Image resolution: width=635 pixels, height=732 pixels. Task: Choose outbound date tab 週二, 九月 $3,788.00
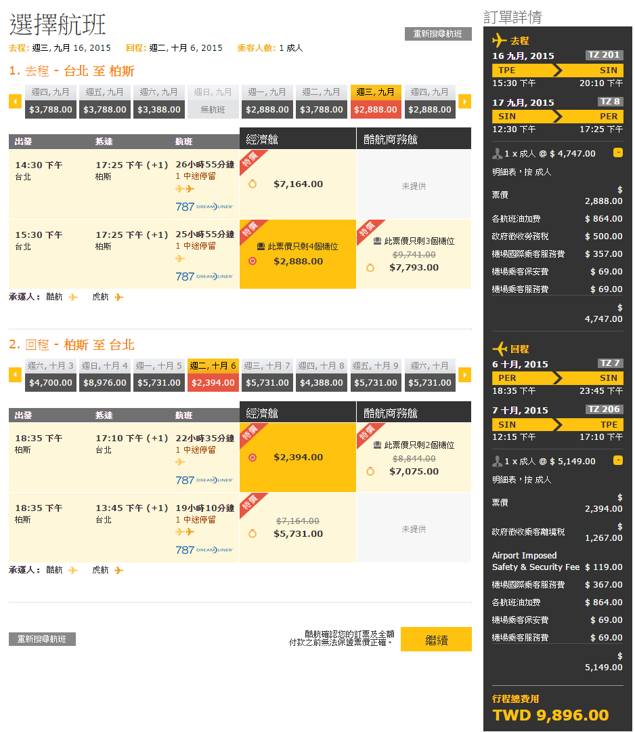point(322,101)
